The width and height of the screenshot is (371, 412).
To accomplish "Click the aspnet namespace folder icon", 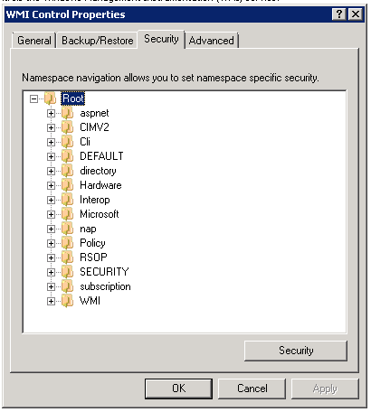I will [x=67, y=113].
